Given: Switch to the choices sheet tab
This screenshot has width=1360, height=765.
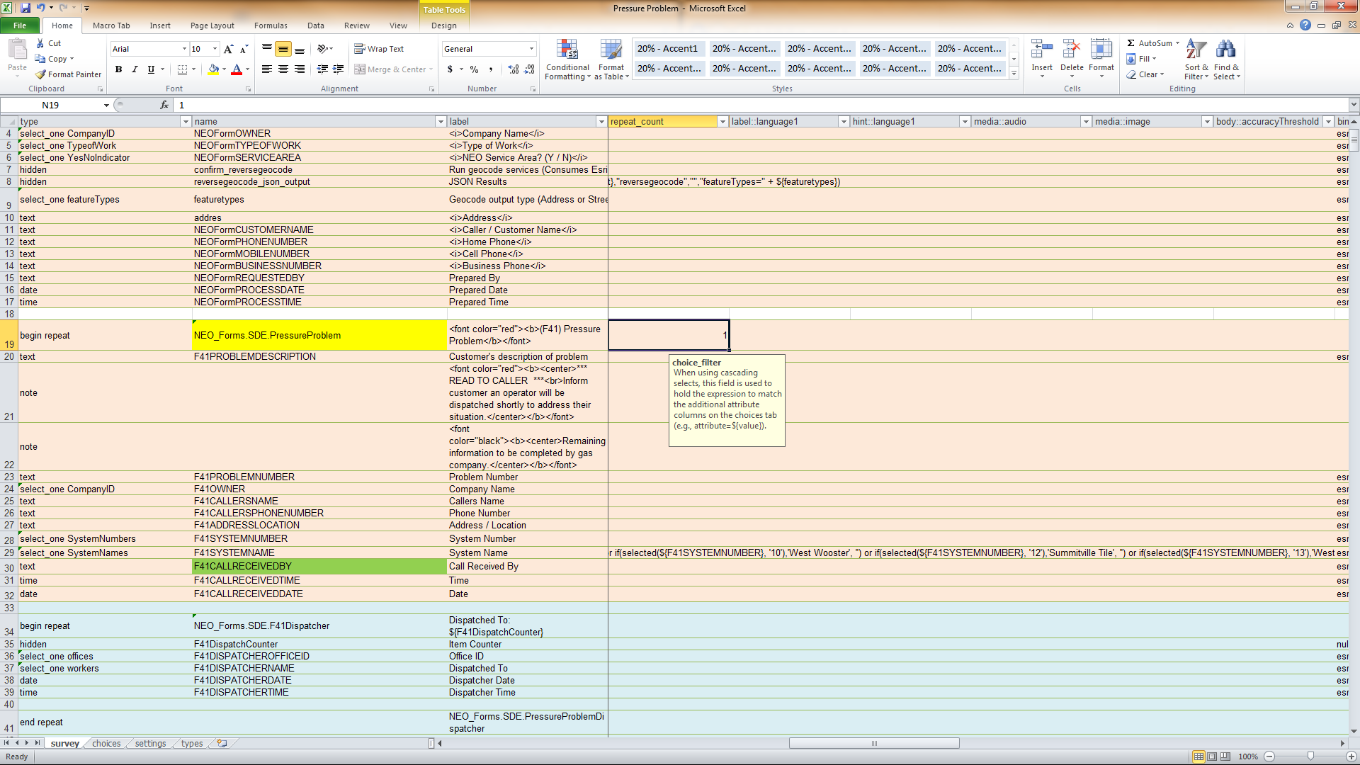Looking at the screenshot, I should (x=106, y=743).
